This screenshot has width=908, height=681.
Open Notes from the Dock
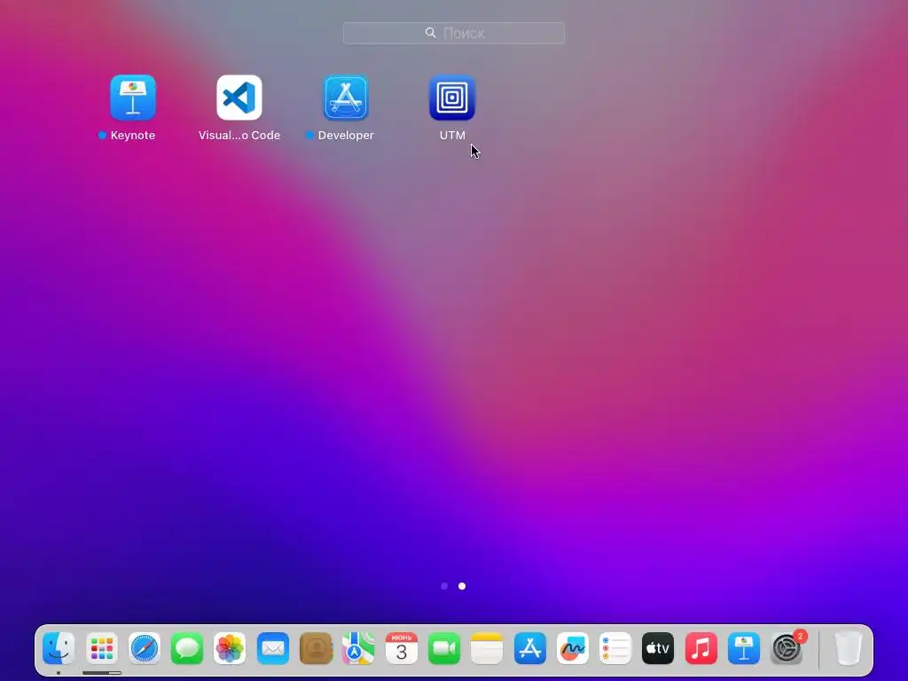tap(487, 648)
